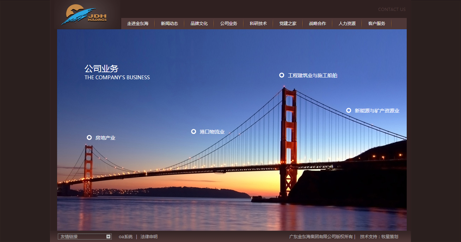Click the circle marker beside 房地产业
This screenshot has width=461, height=242.
(89, 137)
